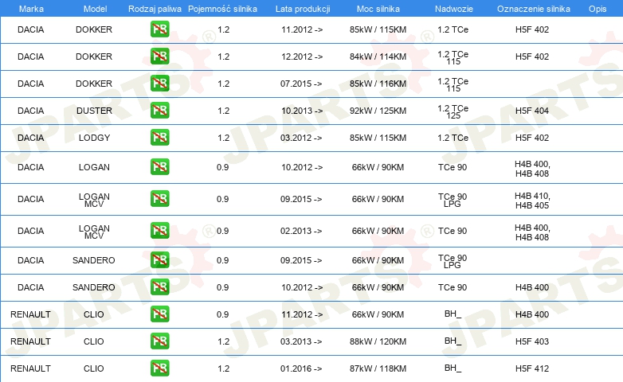Click RENAULT in the H5F 412 row

pyautogui.click(x=30, y=368)
